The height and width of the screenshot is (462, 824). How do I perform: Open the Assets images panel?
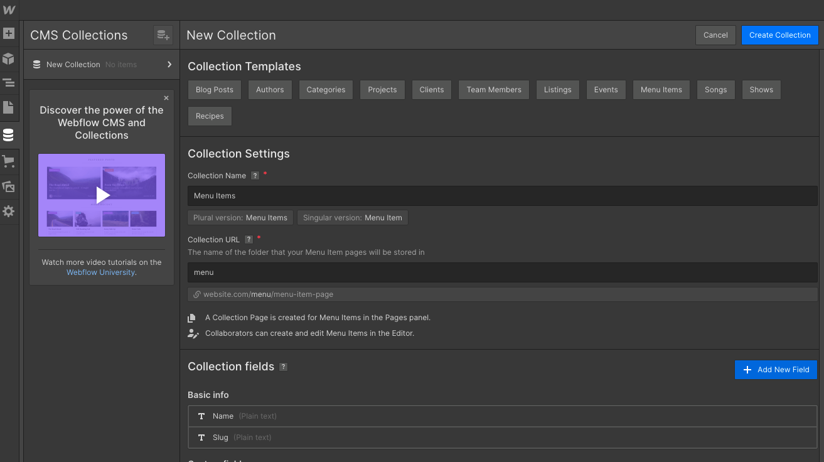pos(9,186)
